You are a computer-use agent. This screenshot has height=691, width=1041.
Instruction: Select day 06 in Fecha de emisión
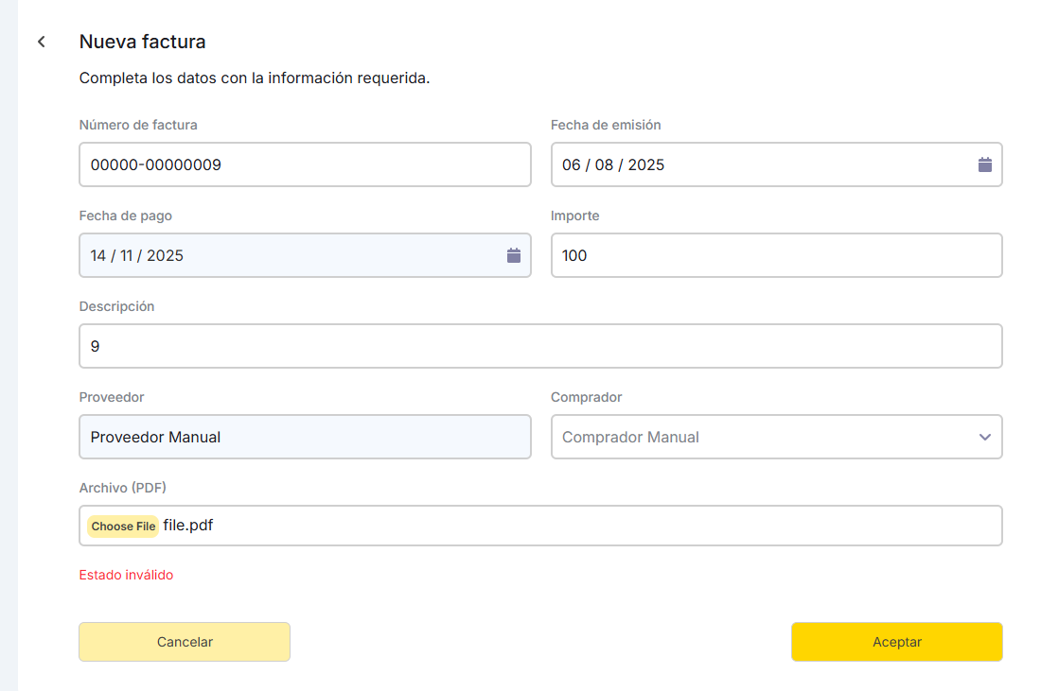tap(572, 164)
